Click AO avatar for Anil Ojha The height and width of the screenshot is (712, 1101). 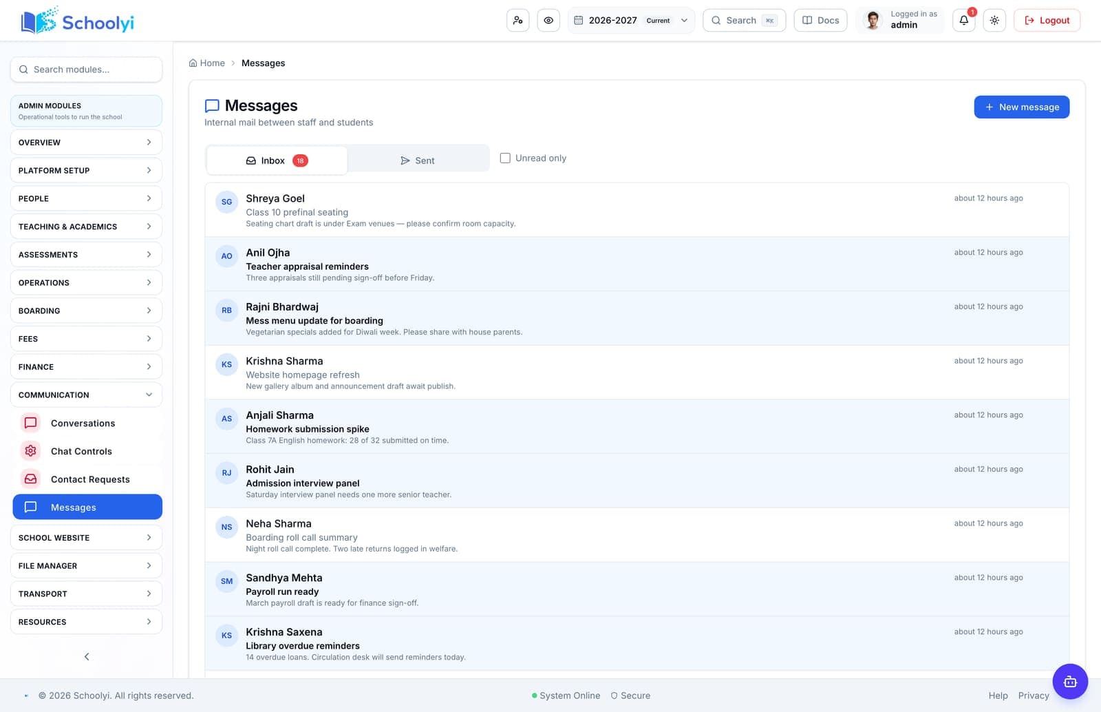(x=226, y=256)
